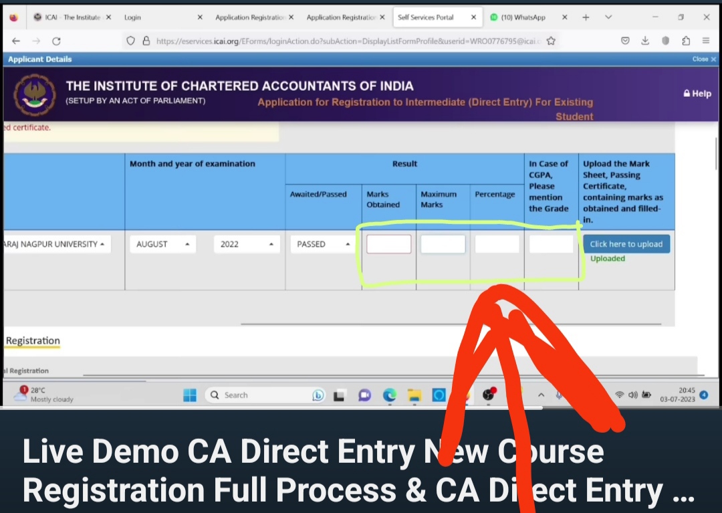Expand the AUGUST month dropdown

162,244
